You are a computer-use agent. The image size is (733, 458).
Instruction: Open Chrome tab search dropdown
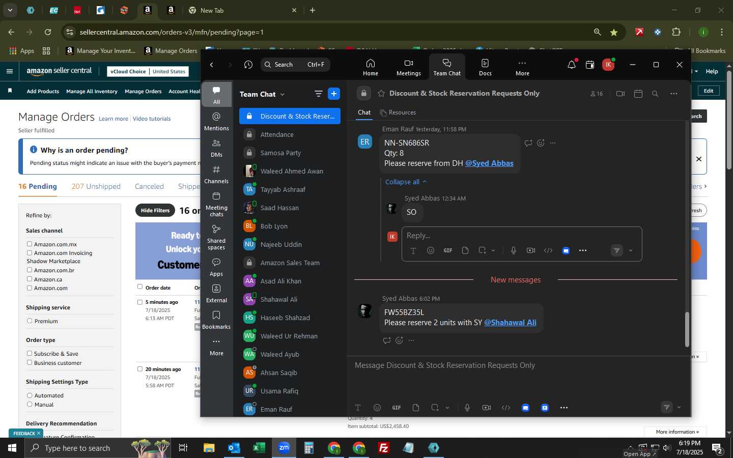10,10
